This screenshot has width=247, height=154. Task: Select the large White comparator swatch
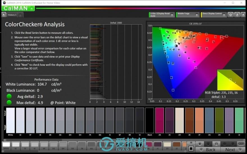pos(10,120)
